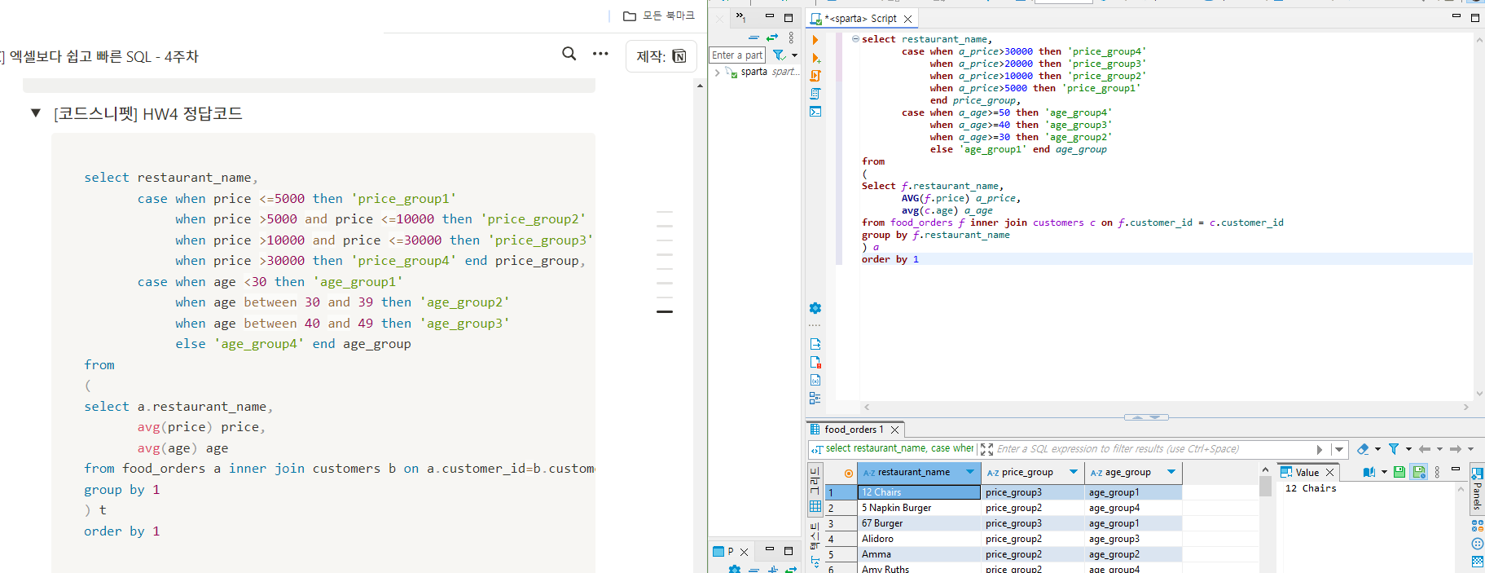Select the cell '67 Burger'

(920, 523)
